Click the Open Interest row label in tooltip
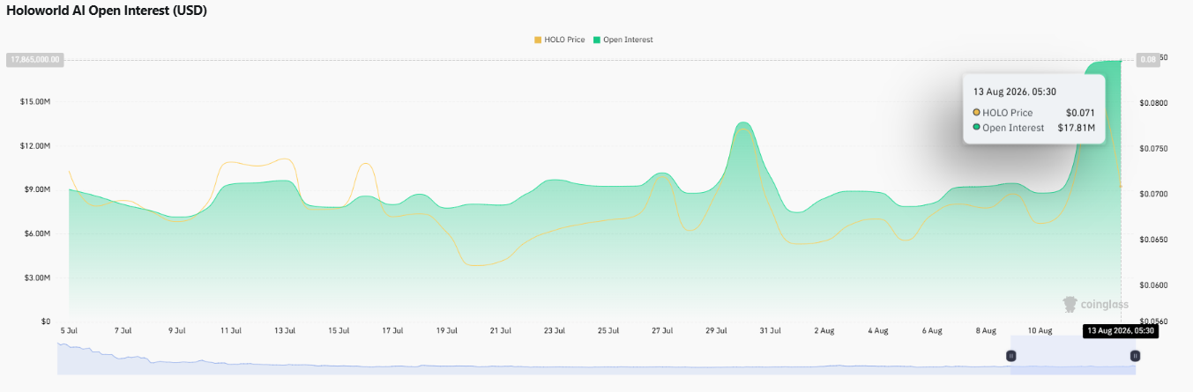 coord(1013,128)
